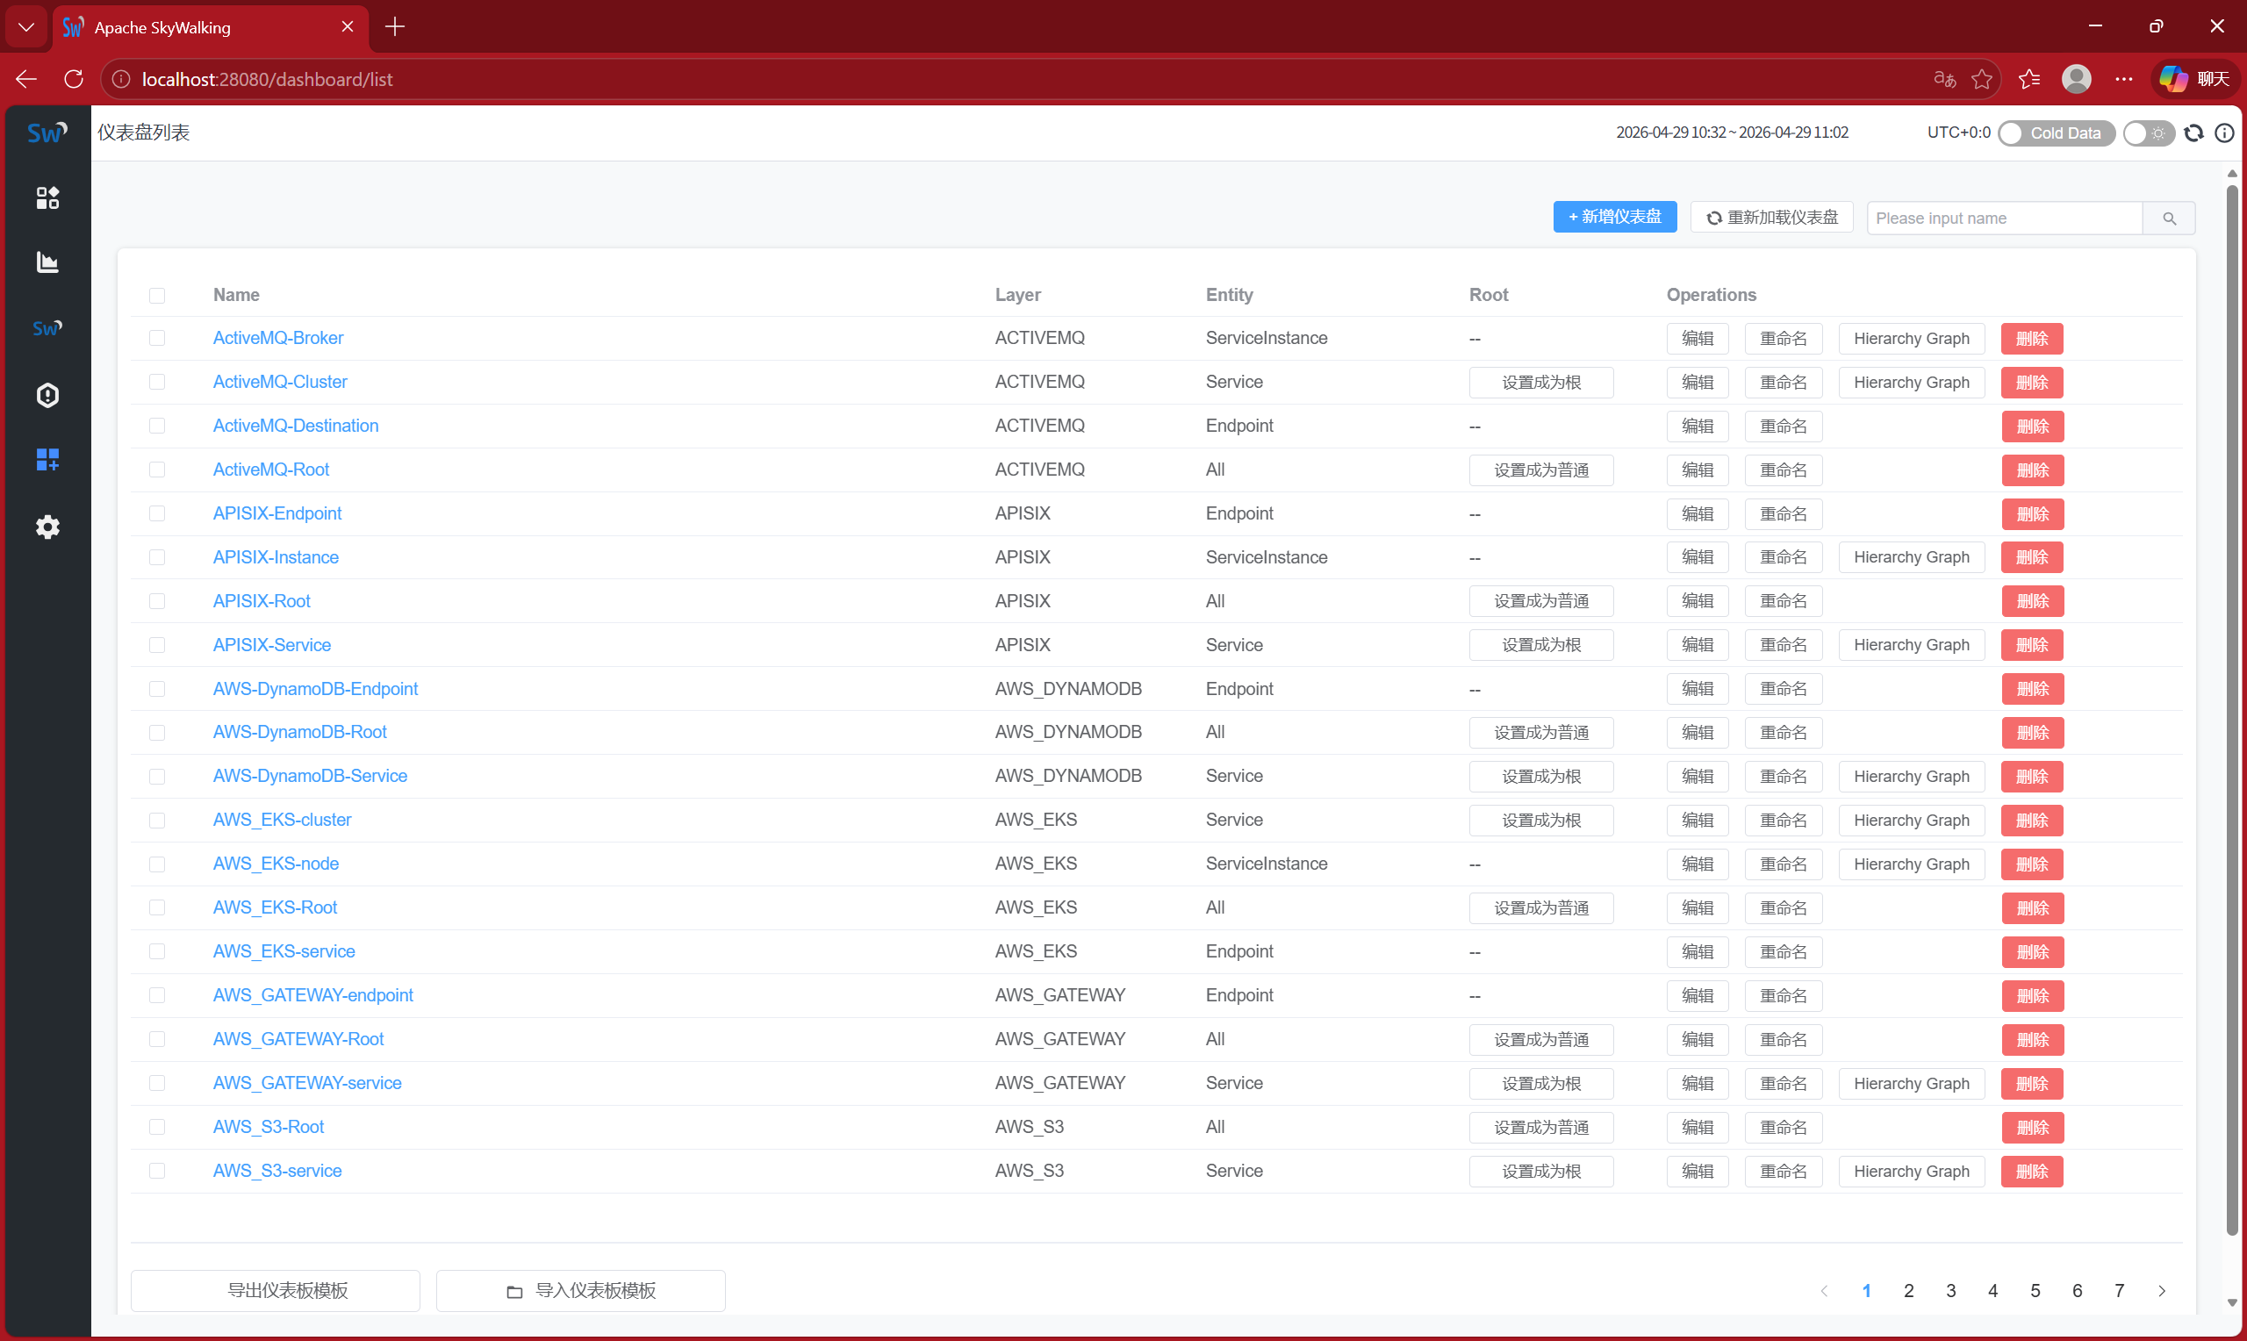The width and height of the screenshot is (2247, 1341).
Task: Click the search magnifier button
Action: pos(2169,219)
